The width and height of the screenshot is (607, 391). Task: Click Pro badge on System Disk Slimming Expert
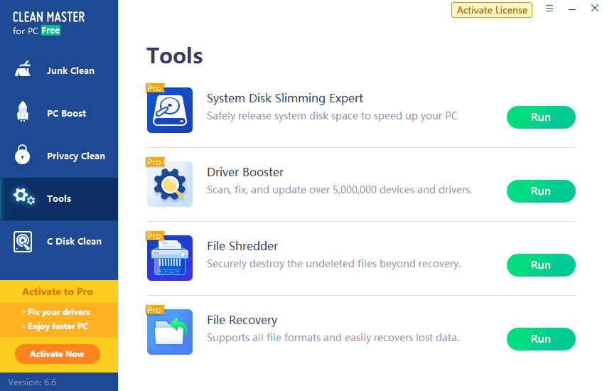155,88
